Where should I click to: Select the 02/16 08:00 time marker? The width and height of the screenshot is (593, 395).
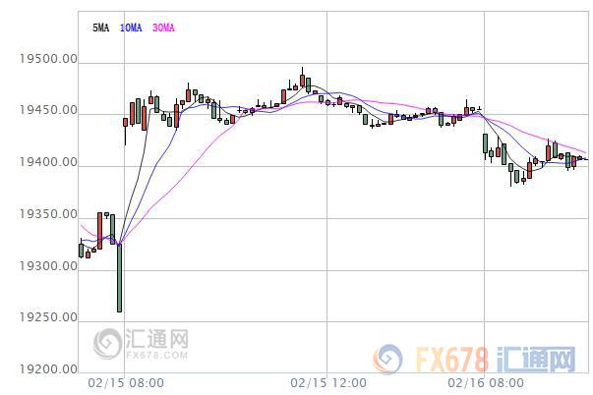point(486,383)
